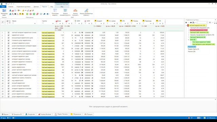
Task: Collapse the 'Блог' tree node
Action: point(189,40)
